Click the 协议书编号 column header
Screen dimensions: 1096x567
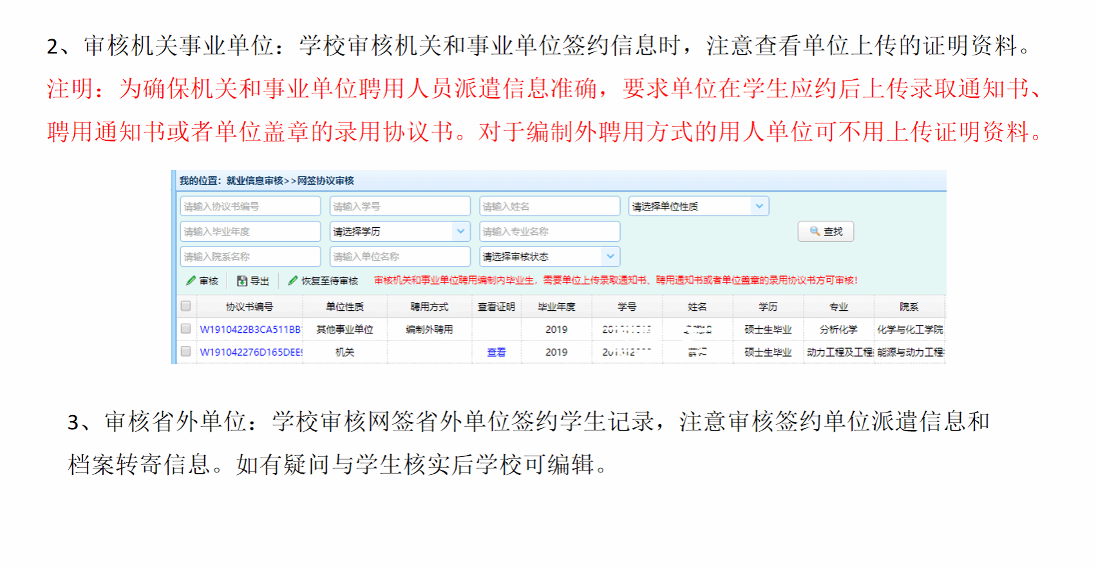click(x=249, y=307)
